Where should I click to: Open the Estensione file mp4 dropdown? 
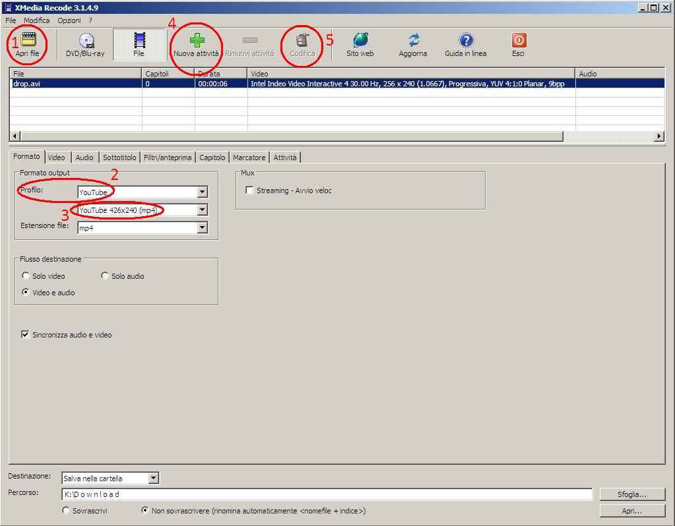click(203, 228)
